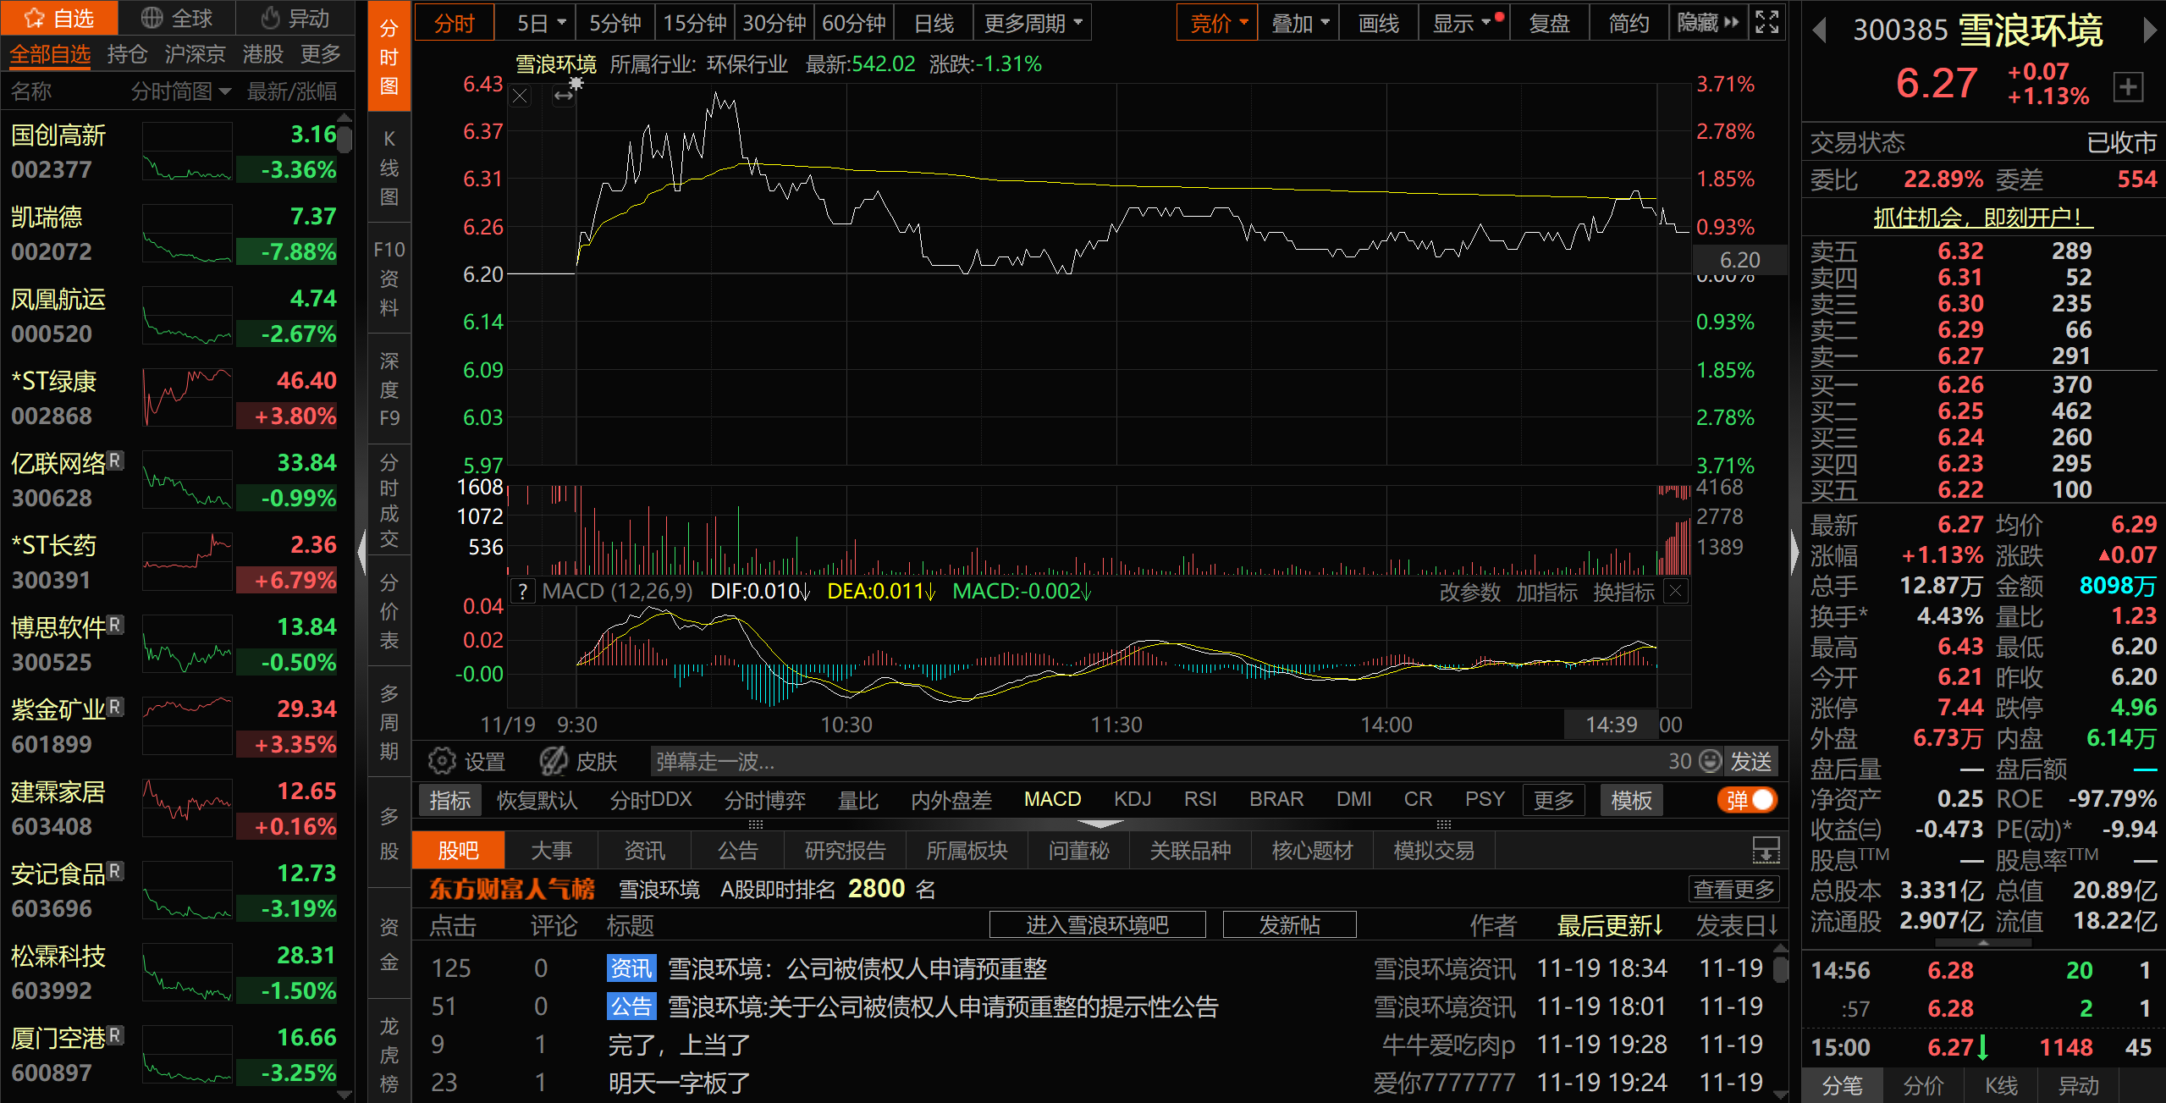Click the fullscreen expand icon
The height and width of the screenshot is (1103, 2166).
coord(1767,22)
